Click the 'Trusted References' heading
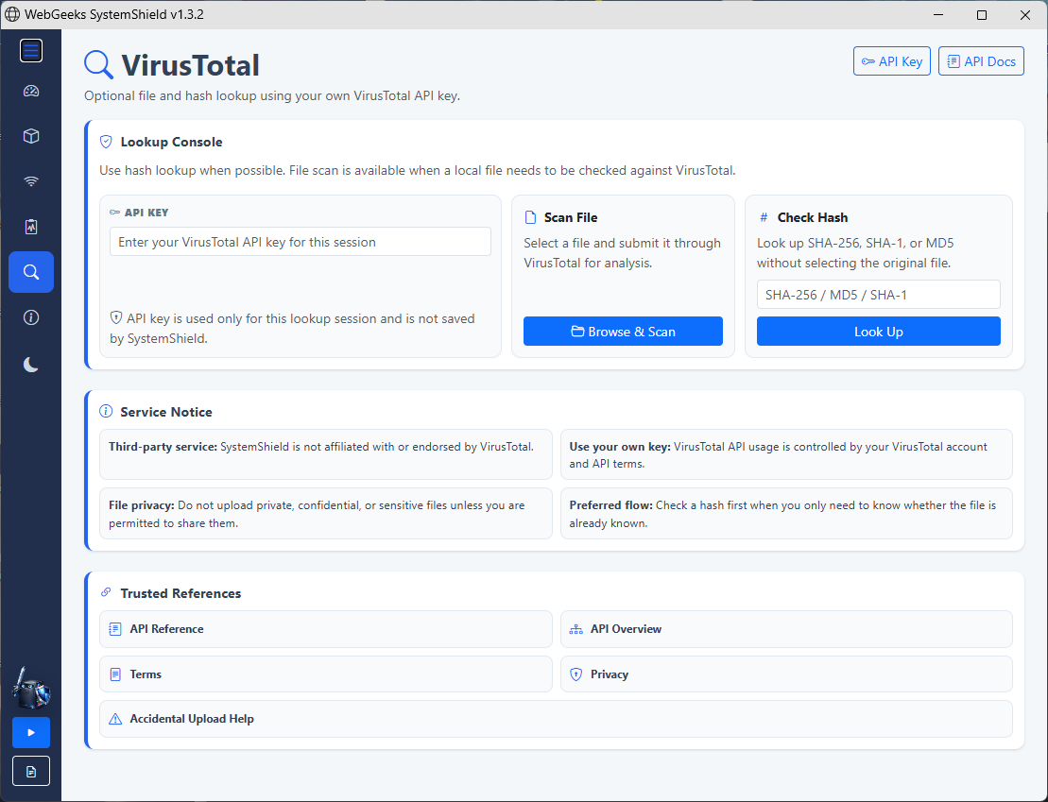 [180, 593]
